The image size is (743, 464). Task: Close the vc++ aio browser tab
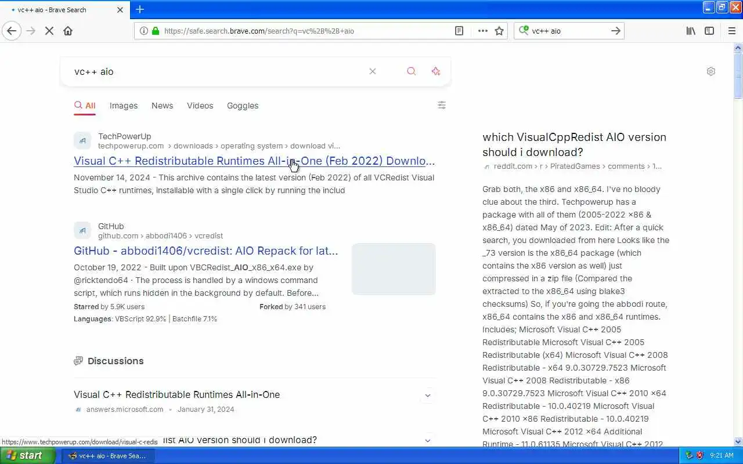[x=120, y=9]
